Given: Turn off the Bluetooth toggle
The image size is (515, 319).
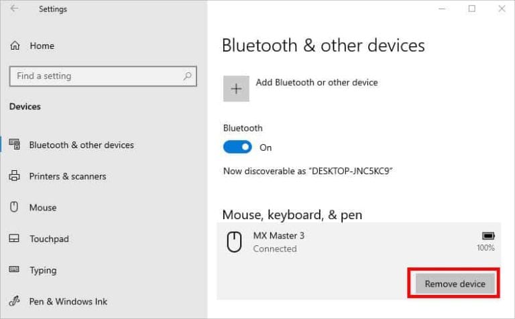Looking at the screenshot, I should point(237,147).
